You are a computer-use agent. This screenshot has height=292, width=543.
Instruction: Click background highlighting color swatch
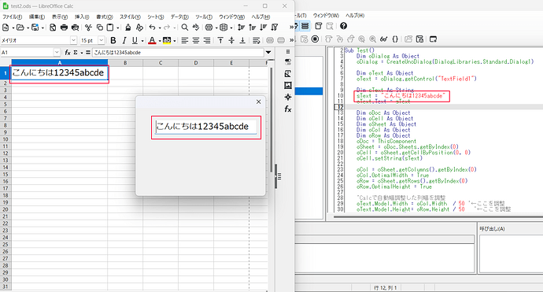[167, 40]
